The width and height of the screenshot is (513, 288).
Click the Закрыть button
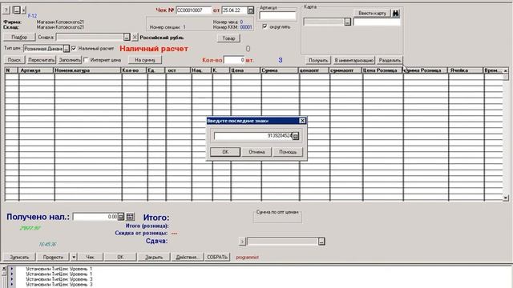(x=154, y=258)
